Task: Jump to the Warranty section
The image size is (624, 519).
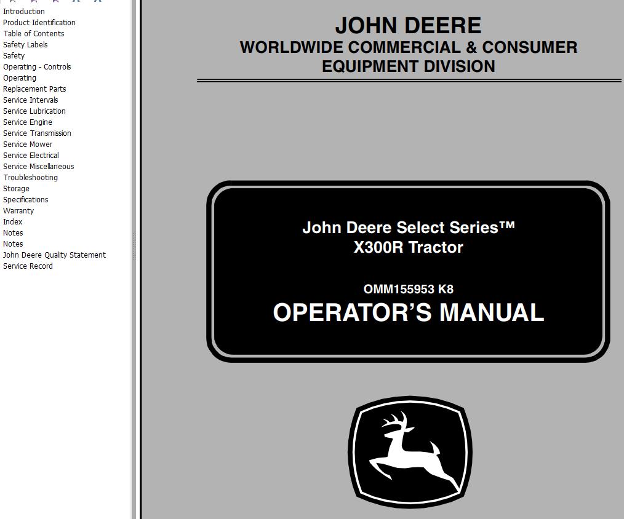Action: coord(18,210)
